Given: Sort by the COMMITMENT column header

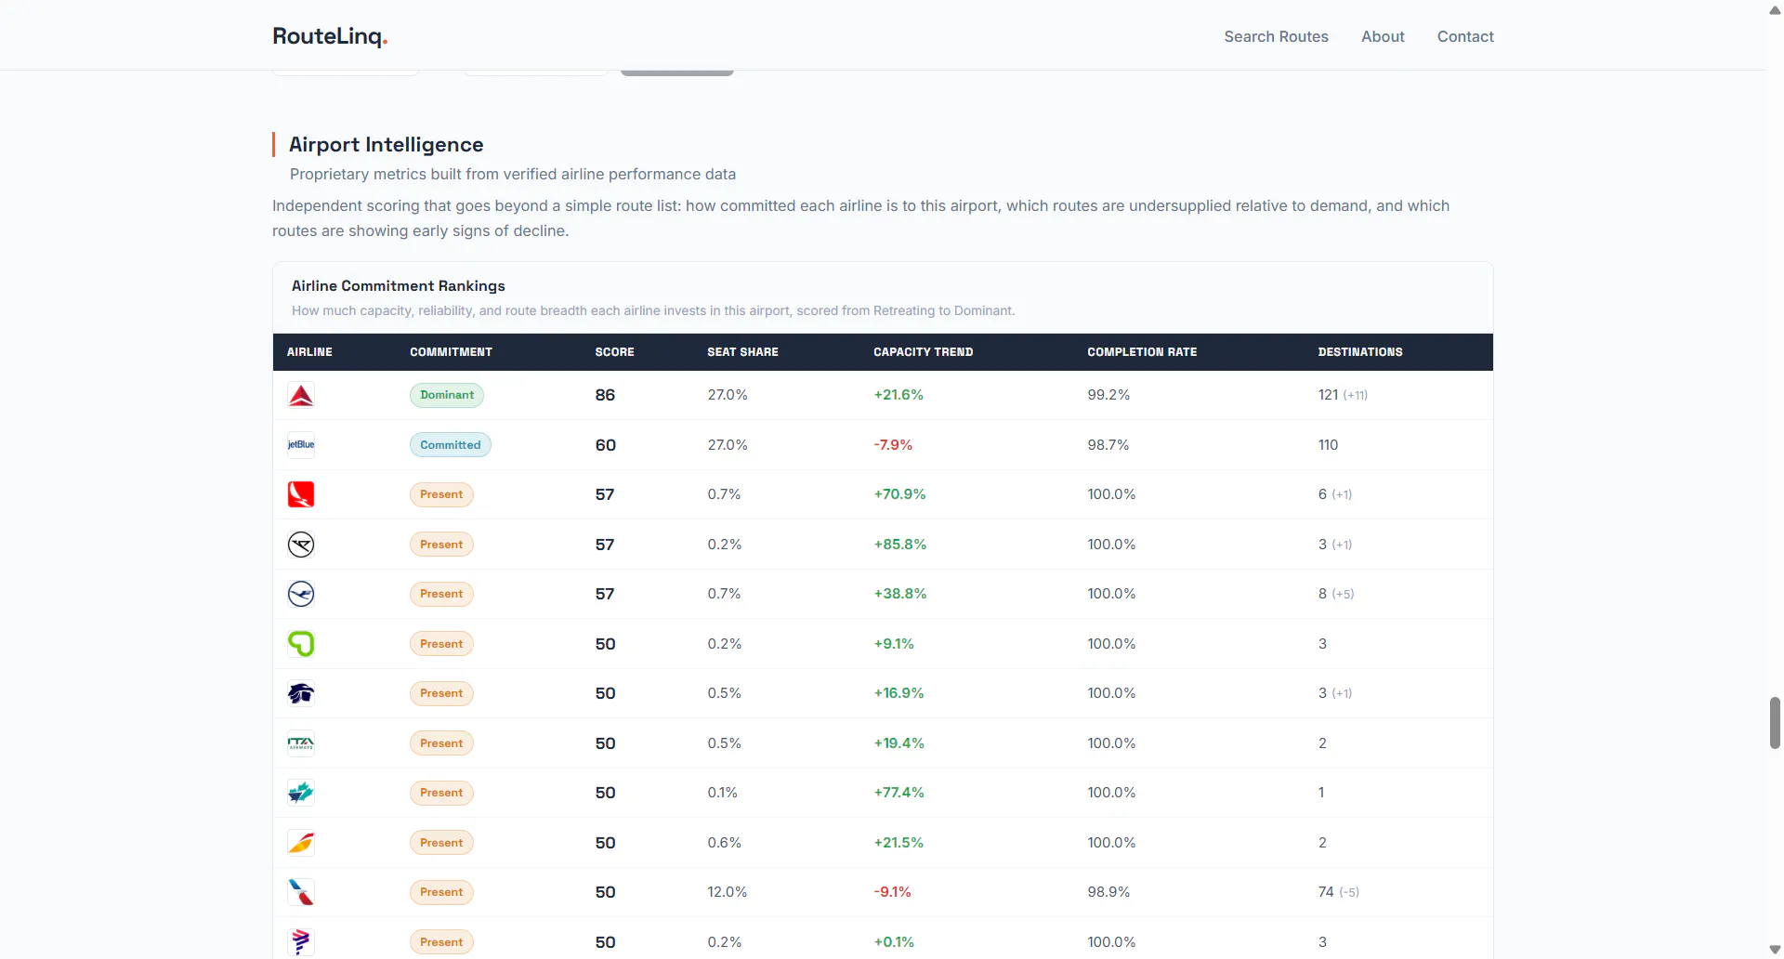Looking at the screenshot, I should pos(451,352).
